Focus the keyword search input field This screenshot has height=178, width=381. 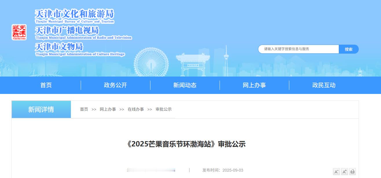(x=299, y=49)
